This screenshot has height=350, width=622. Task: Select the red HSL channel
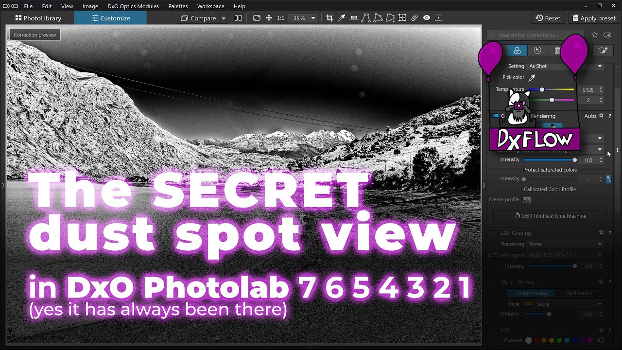click(x=536, y=341)
